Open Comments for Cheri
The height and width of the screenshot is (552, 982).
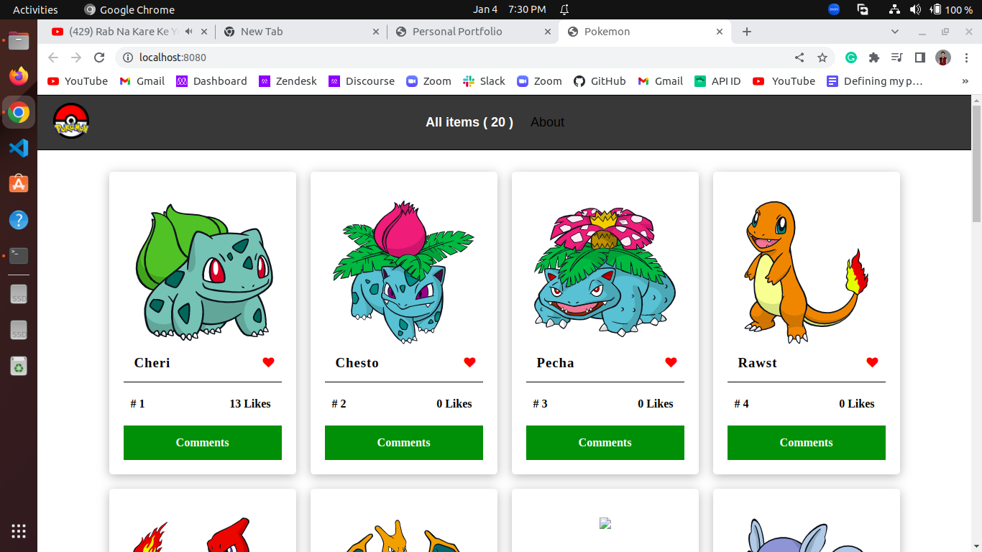point(203,443)
